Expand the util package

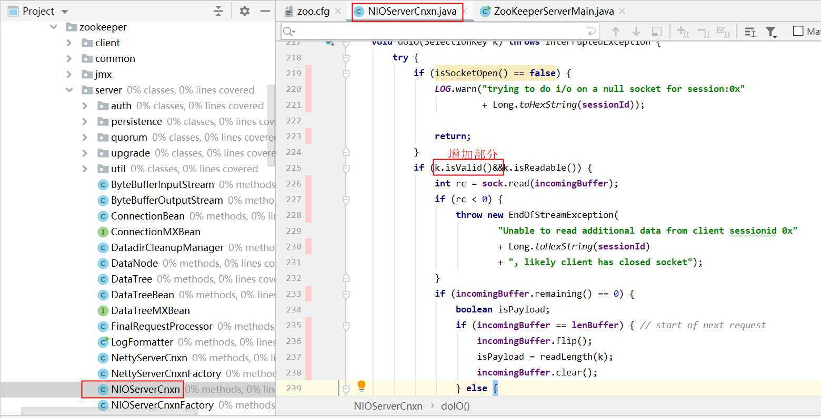pos(85,169)
